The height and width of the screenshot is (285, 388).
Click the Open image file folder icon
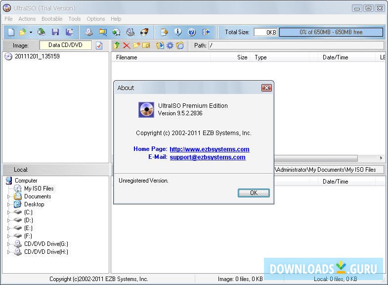click(x=23, y=32)
